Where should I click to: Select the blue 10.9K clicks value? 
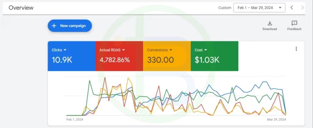click(62, 60)
